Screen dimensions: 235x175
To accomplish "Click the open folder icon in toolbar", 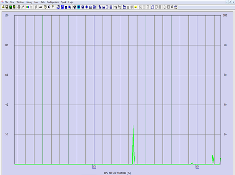I will click(3, 7).
